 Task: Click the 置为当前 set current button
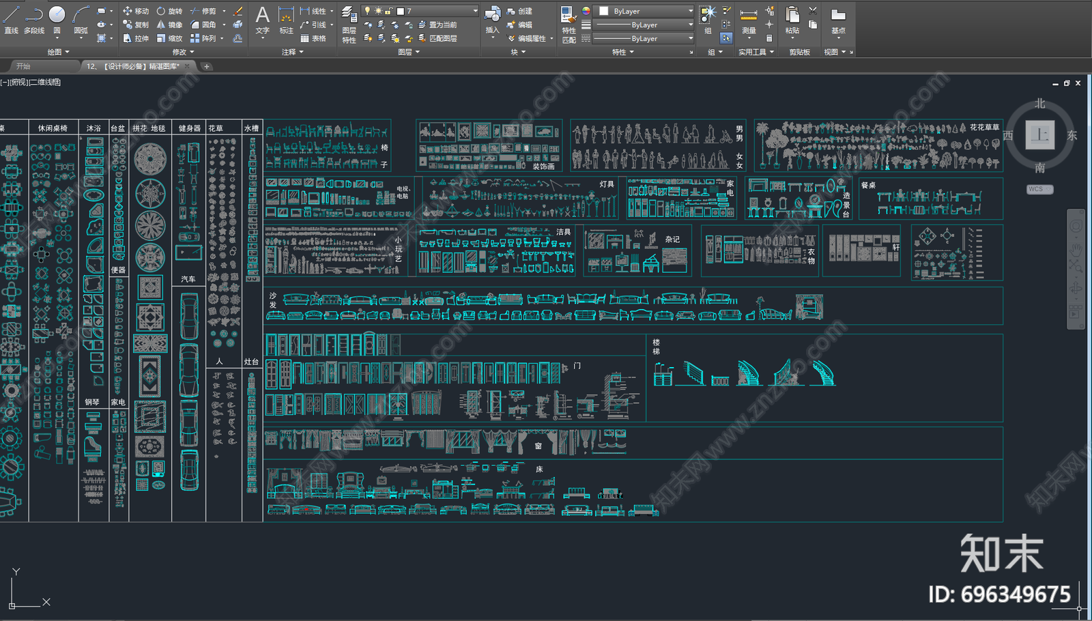[437, 25]
